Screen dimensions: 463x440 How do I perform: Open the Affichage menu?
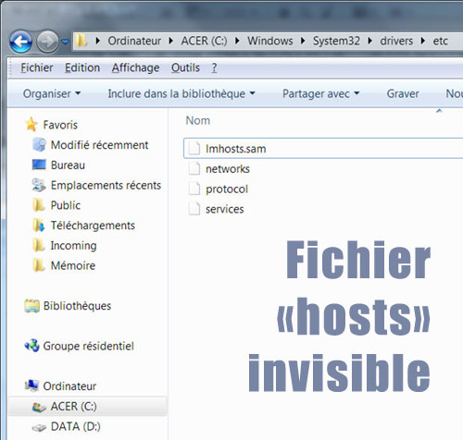tap(135, 67)
